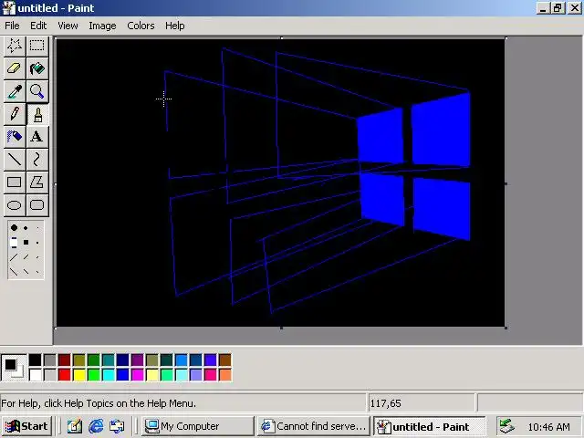Switch to My Computer taskbar window
Screen dimensions: 584x438
pyautogui.click(x=198, y=426)
